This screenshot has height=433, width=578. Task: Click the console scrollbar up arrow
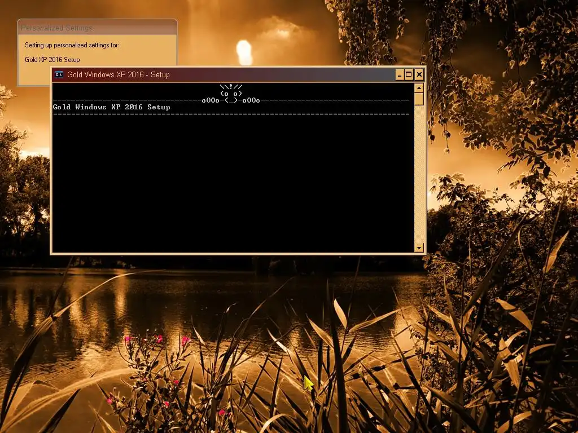(x=419, y=88)
